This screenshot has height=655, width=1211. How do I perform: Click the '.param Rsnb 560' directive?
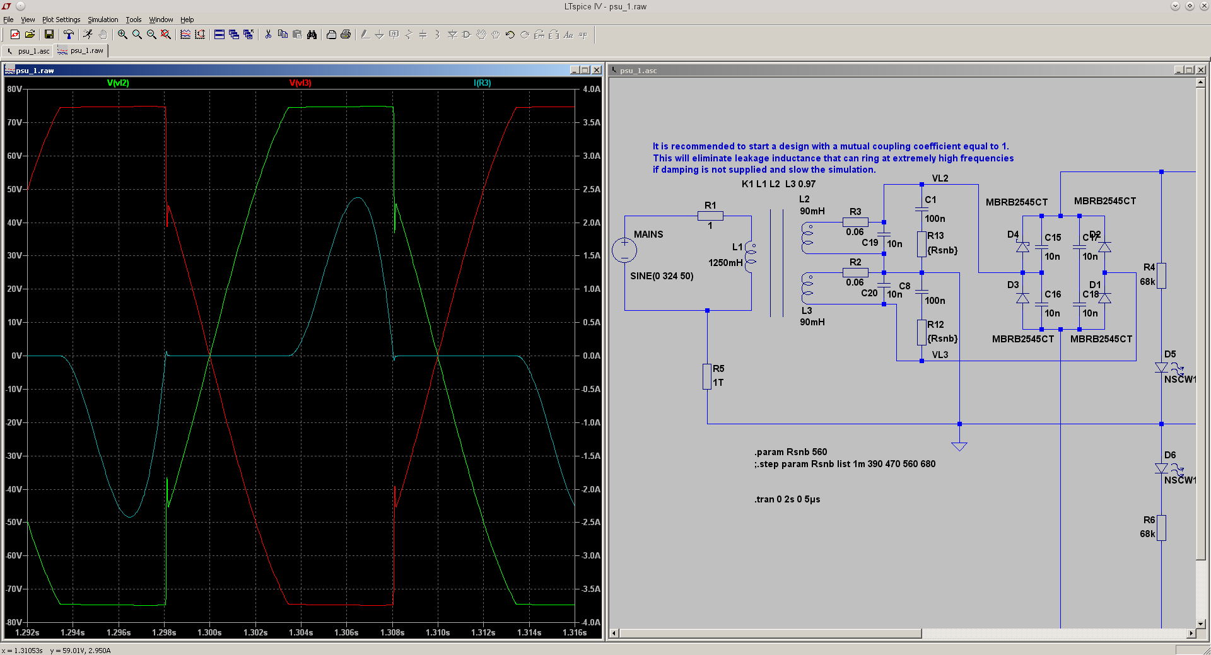(x=790, y=452)
